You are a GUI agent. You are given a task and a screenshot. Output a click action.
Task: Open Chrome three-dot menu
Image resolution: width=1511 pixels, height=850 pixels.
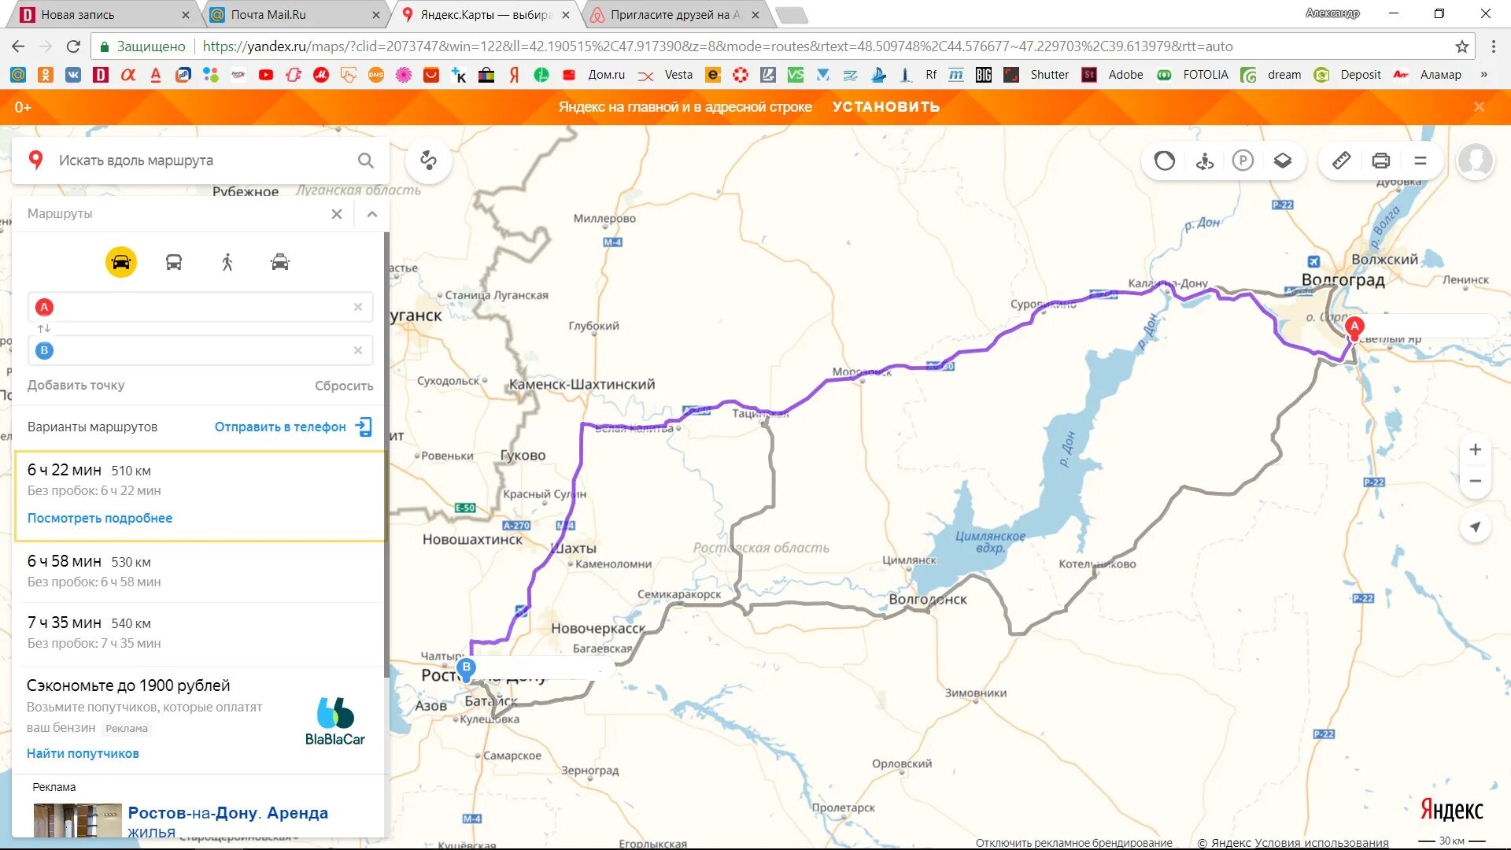(x=1493, y=46)
